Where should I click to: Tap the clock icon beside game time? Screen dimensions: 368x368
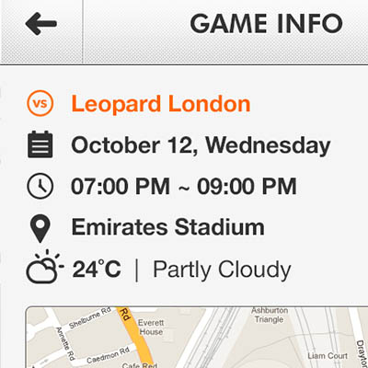tap(40, 186)
